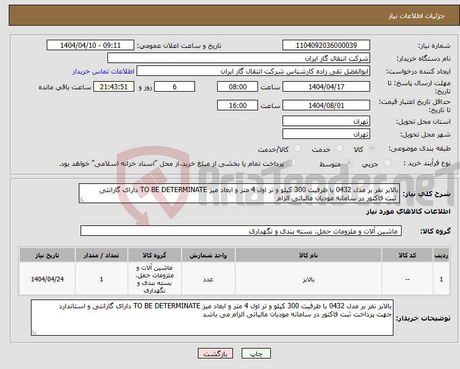460x369 pixels.
Task: Click the resize handle of توضیحات خریدار box
Action: [x=34, y=333]
